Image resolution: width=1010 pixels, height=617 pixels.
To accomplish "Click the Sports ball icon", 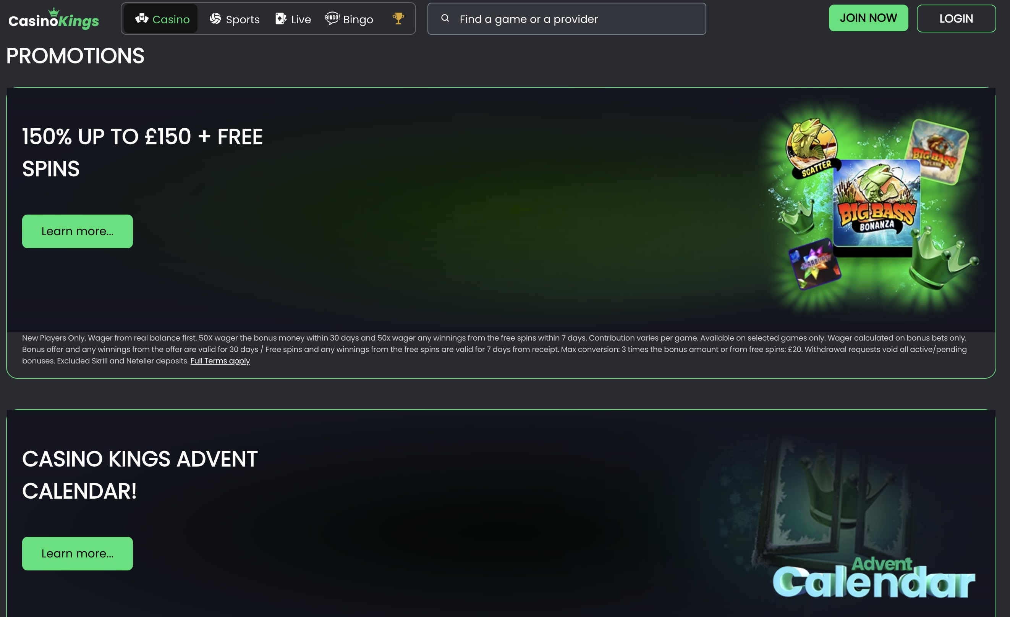I will [x=215, y=18].
